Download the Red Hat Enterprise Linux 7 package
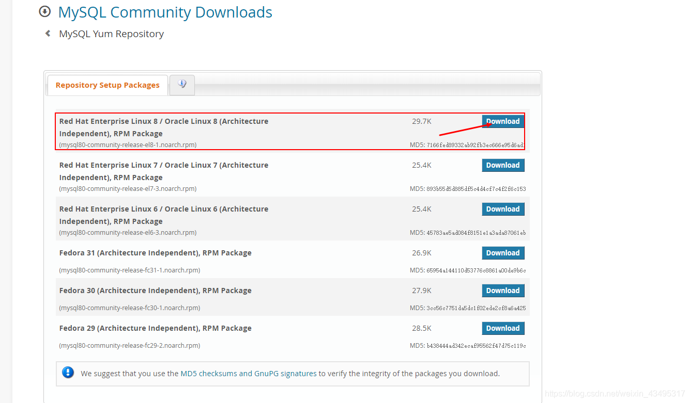The width and height of the screenshot is (690, 403). tap(503, 165)
